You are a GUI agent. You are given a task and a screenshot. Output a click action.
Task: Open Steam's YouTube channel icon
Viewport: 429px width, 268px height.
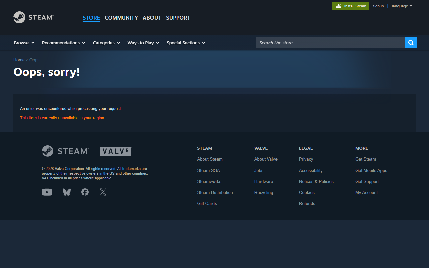pyautogui.click(x=47, y=192)
